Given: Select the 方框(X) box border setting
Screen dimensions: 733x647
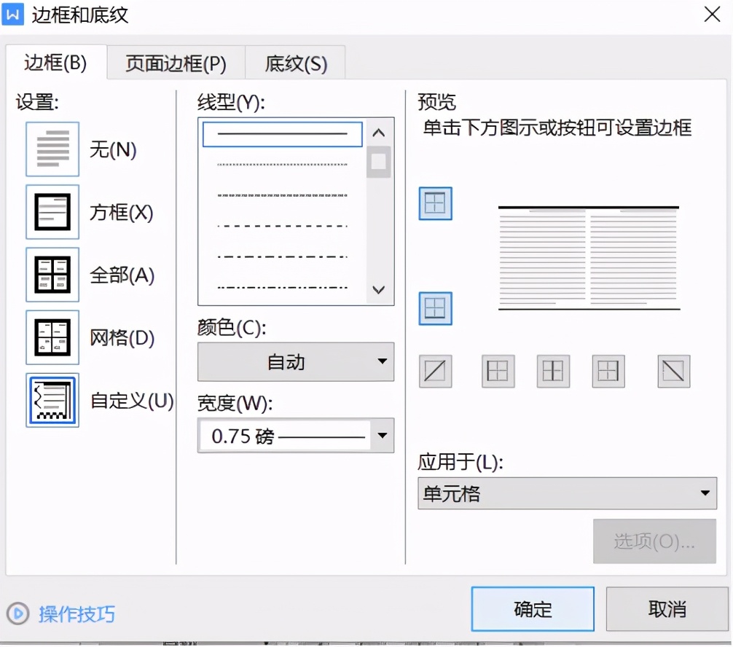Looking at the screenshot, I should [52, 212].
